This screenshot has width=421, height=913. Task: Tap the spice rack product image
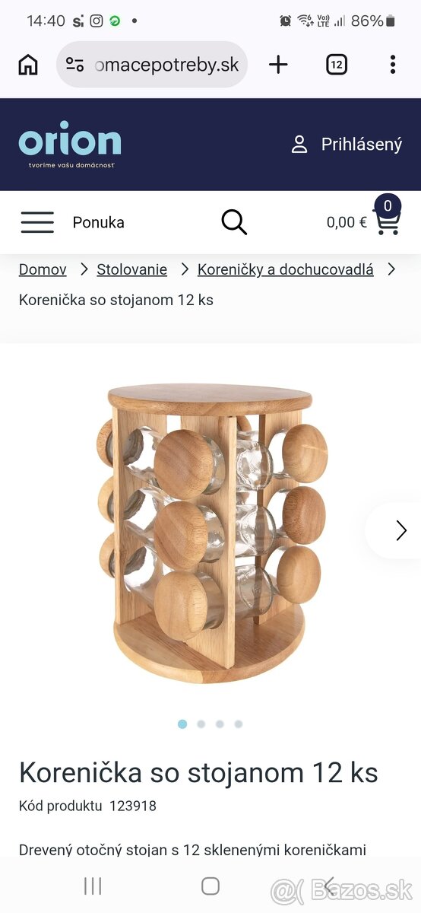tap(210, 533)
